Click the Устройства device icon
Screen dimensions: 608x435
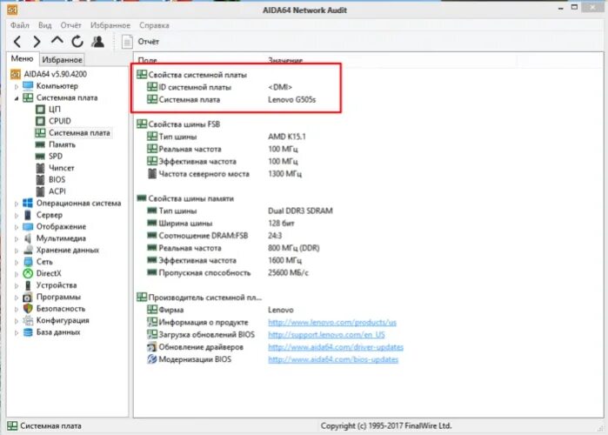tap(28, 285)
